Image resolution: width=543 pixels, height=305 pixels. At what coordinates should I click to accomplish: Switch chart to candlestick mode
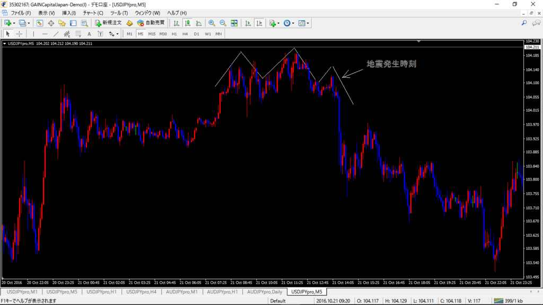pos(187,23)
